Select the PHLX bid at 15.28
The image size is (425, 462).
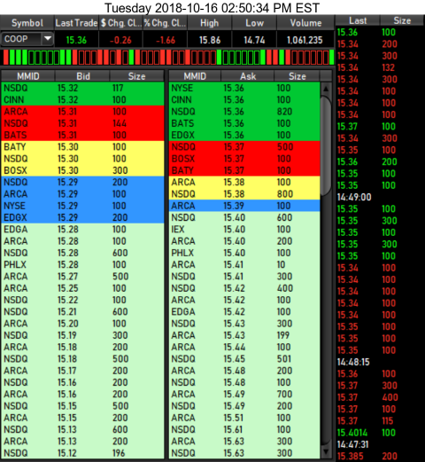(x=82, y=264)
